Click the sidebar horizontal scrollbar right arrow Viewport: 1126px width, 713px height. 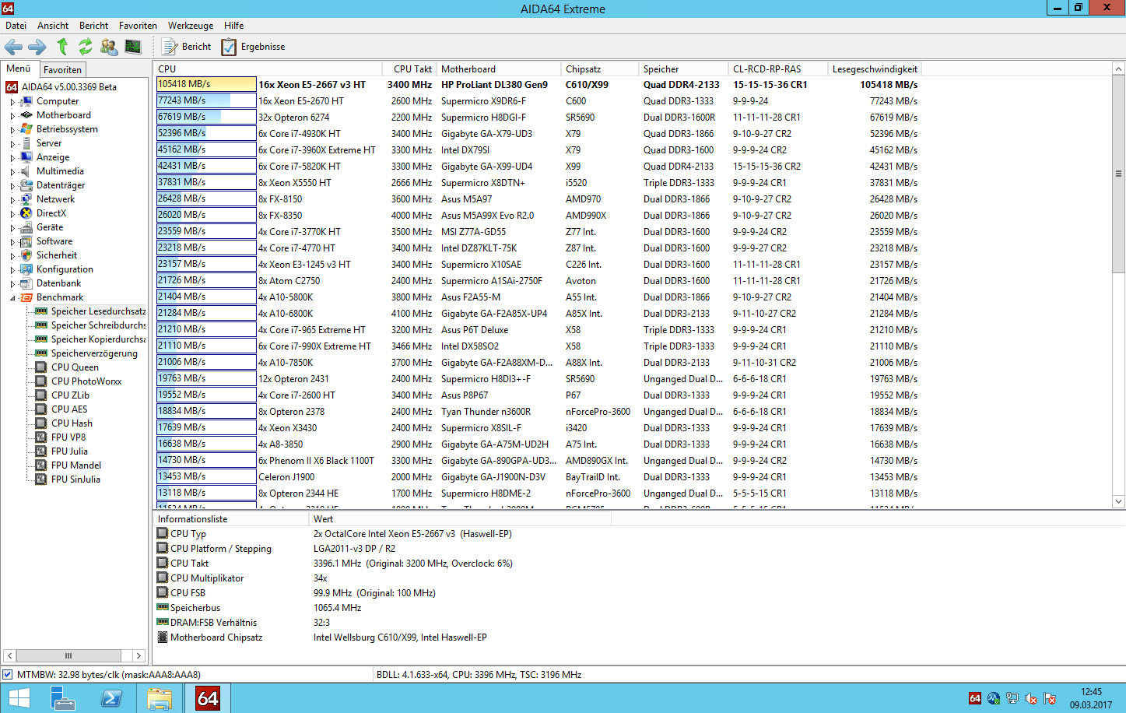pos(139,656)
